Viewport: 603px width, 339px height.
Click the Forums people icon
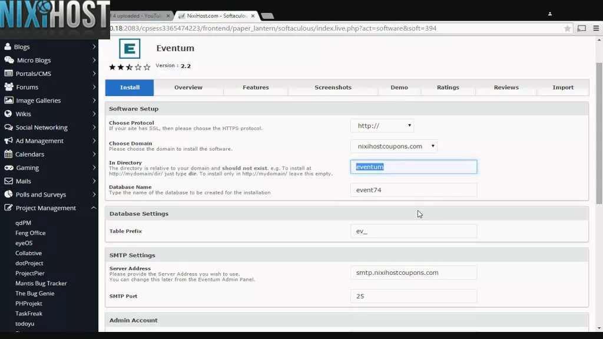point(8,87)
